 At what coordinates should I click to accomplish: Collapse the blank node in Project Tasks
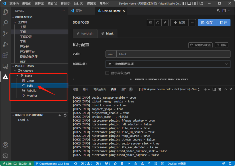pyautogui.click(x=17, y=76)
